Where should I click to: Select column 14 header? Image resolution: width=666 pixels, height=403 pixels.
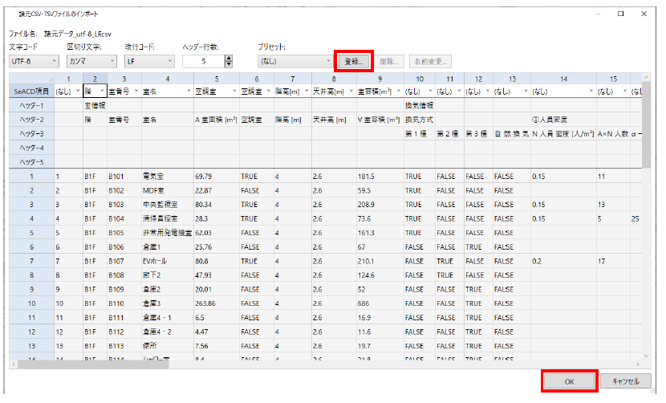(563, 79)
